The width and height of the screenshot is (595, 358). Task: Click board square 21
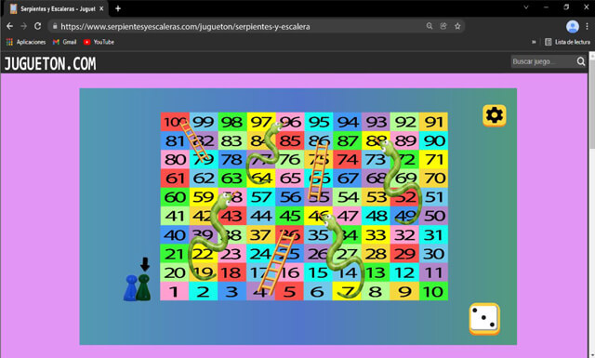(x=174, y=254)
